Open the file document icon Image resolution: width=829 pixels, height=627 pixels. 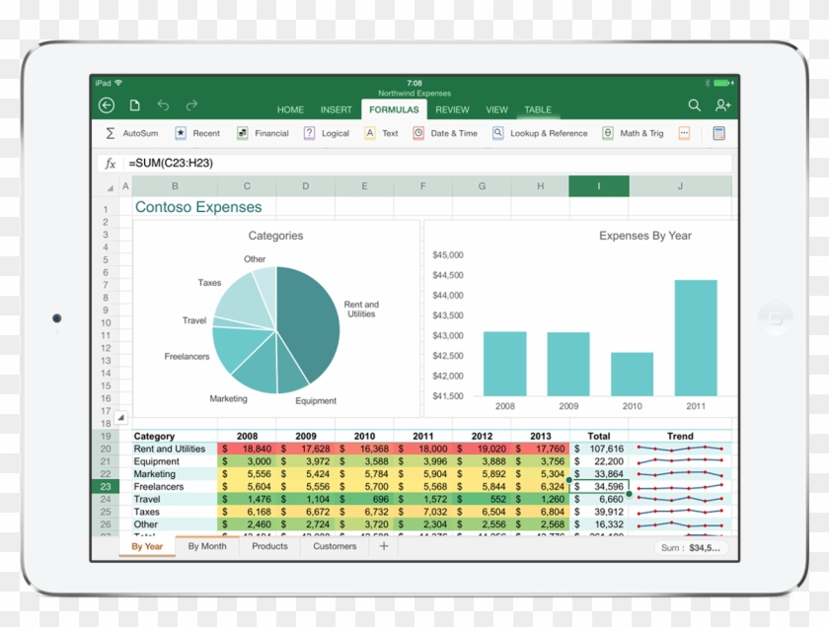pyautogui.click(x=135, y=105)
